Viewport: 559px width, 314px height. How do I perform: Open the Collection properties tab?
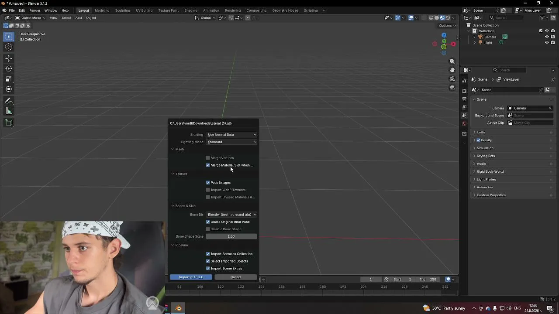464,134
